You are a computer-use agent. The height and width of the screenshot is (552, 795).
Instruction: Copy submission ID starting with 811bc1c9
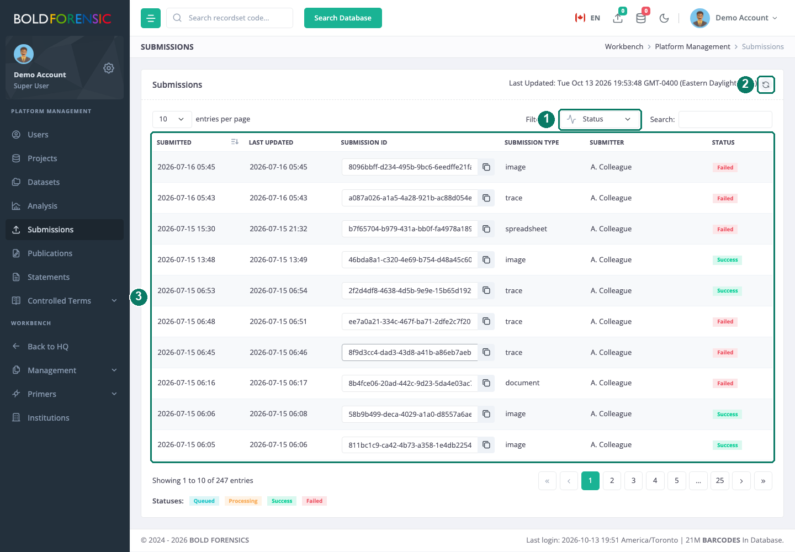pos(486,445)
